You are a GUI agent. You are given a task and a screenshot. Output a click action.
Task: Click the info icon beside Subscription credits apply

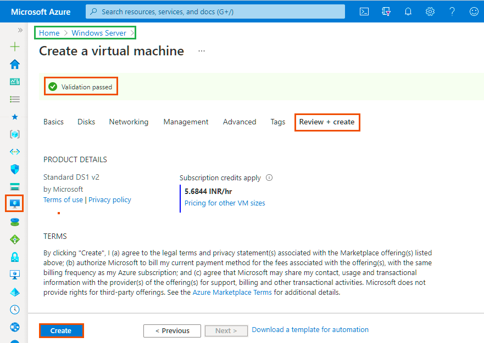pyautogui.click(x=269, y=178)
